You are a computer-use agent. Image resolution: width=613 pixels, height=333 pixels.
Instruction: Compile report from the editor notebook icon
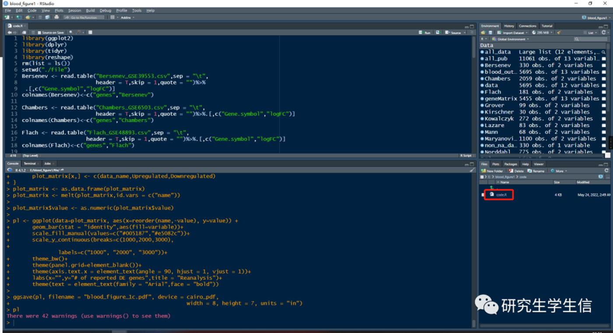coord(90,32)
